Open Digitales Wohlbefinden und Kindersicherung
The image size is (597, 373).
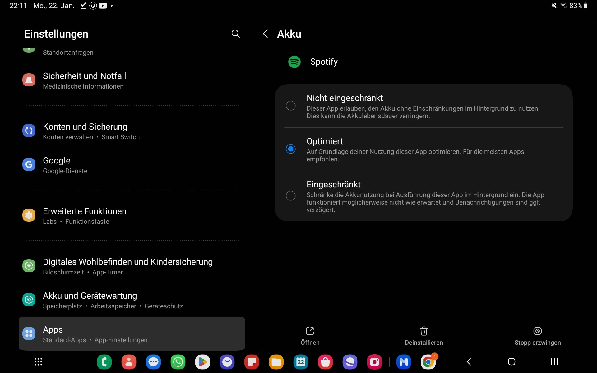point(127,266)
